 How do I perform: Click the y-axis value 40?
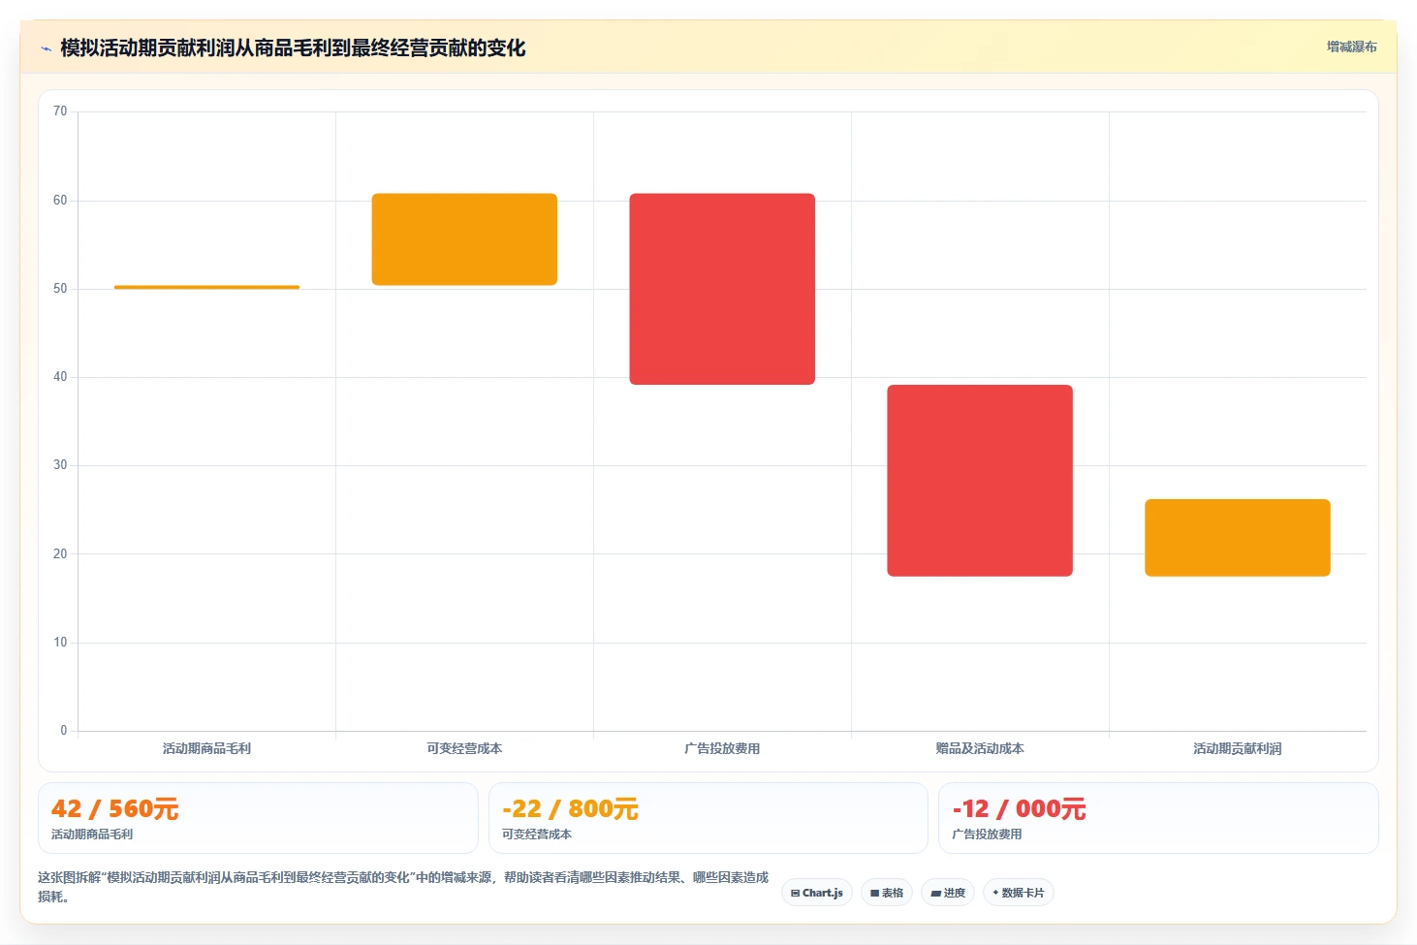60,377
